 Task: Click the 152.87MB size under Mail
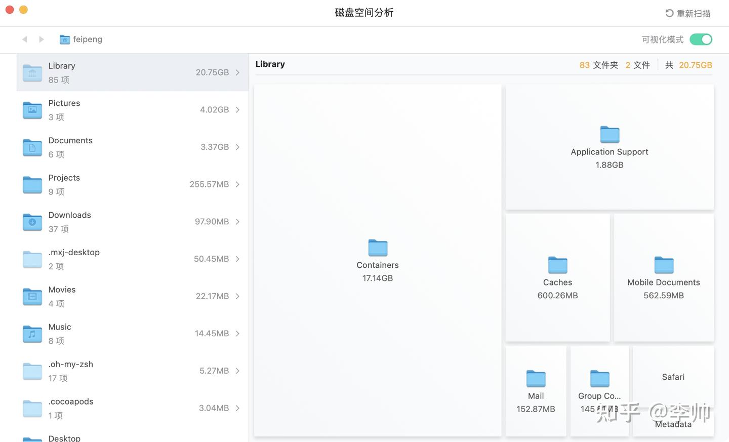tap(536, 409)
